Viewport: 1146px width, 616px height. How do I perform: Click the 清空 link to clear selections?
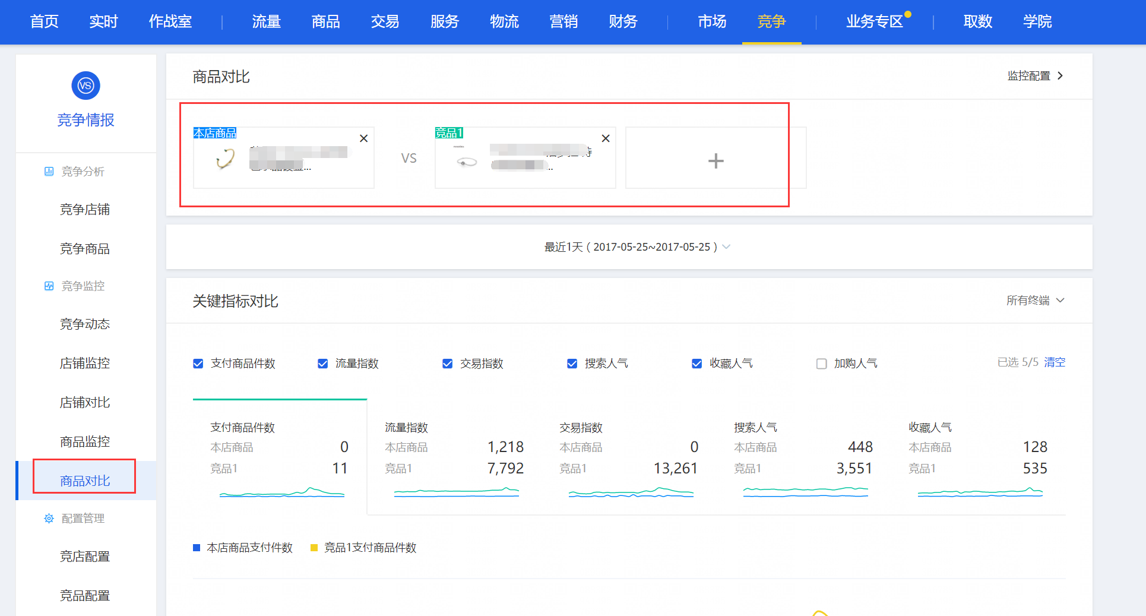[1055, 362]
